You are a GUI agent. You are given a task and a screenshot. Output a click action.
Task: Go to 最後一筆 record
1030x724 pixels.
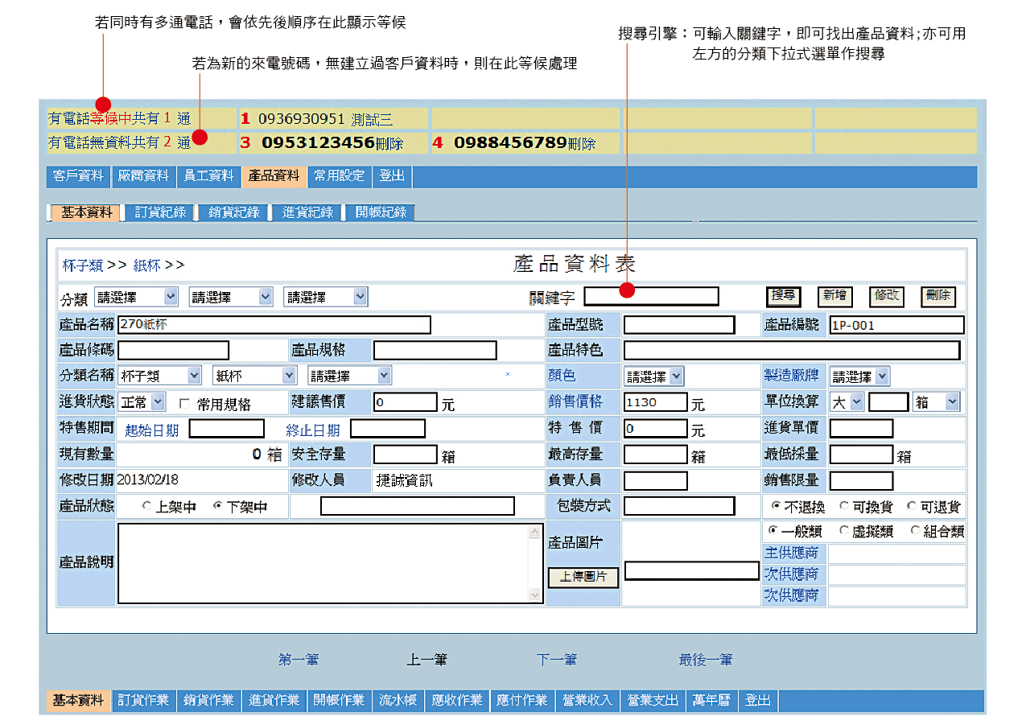[706, 660]
